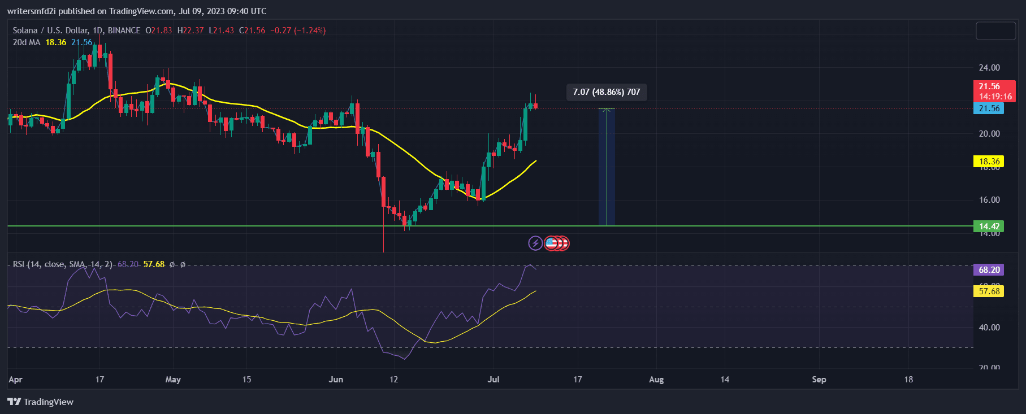Click the yellow 57.68 RSI average label
The height and width of the screenshot is (414, 1026).
click(988, 291)
